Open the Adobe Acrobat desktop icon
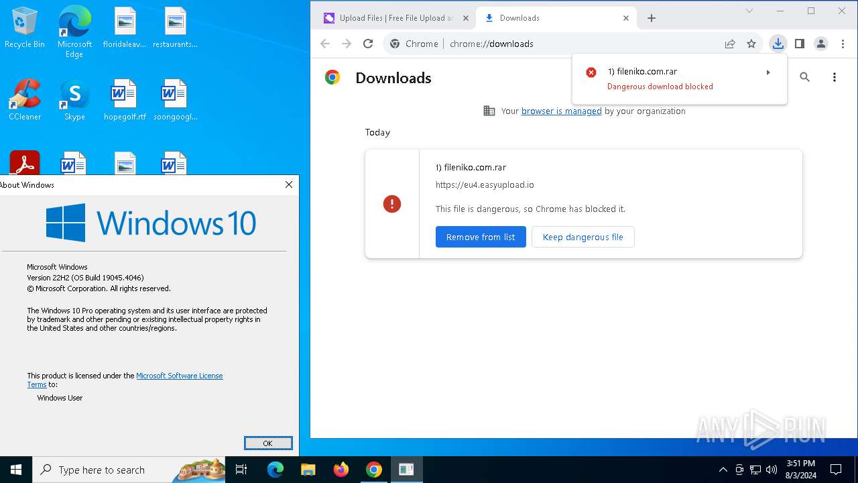 coord(25,163)
